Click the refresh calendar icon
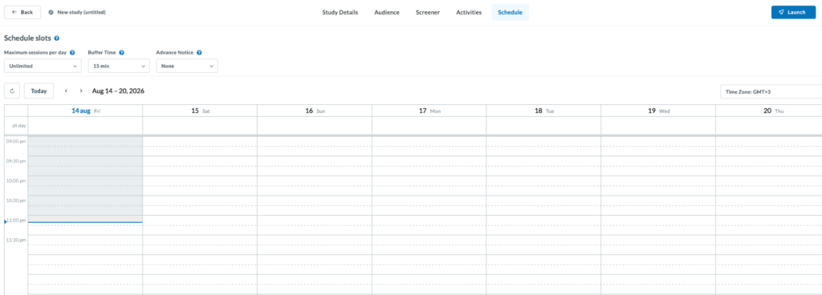822x295 pixels. pos(11,91)
